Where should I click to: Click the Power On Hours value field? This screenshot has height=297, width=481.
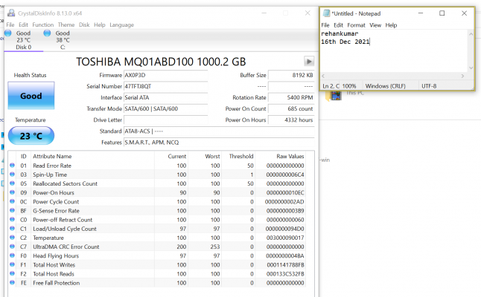pyautogui.click(x=291, y=120)
